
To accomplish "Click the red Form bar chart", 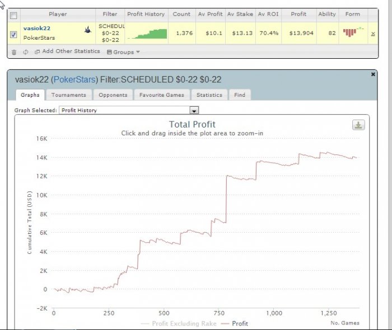I will (x=353, y=32).
